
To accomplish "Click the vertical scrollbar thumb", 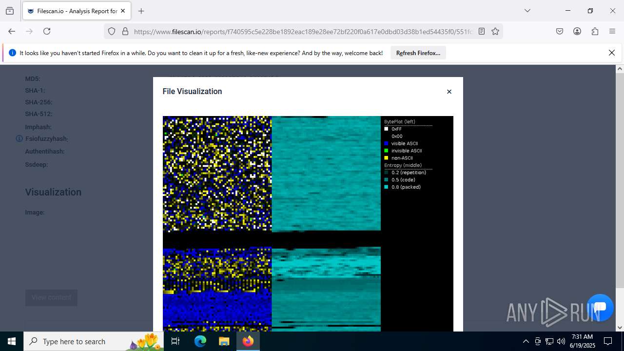I will coord(620,180).
